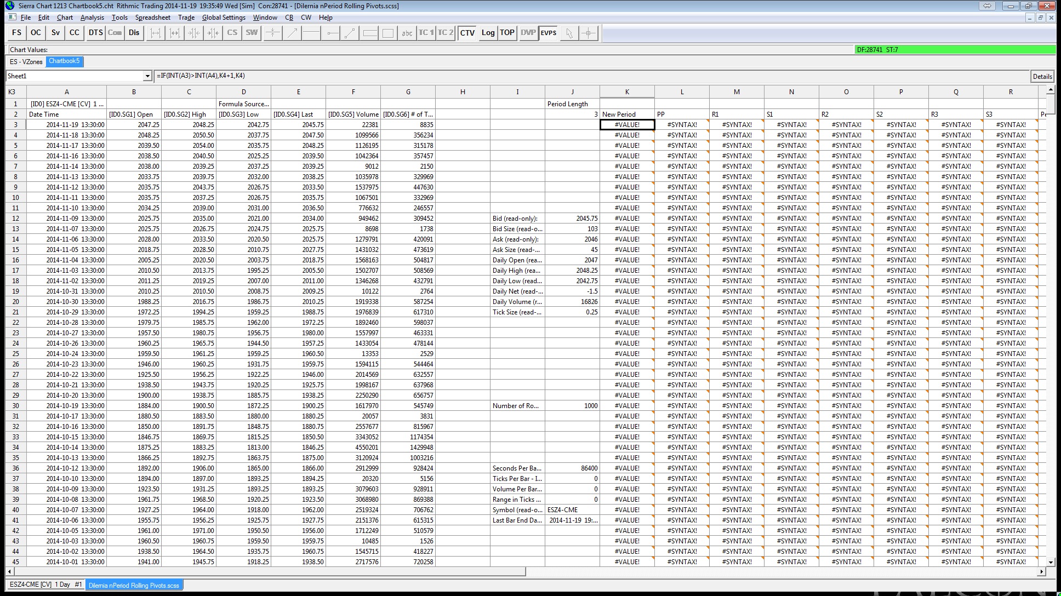Select the abc text tool

coord(407,33)
